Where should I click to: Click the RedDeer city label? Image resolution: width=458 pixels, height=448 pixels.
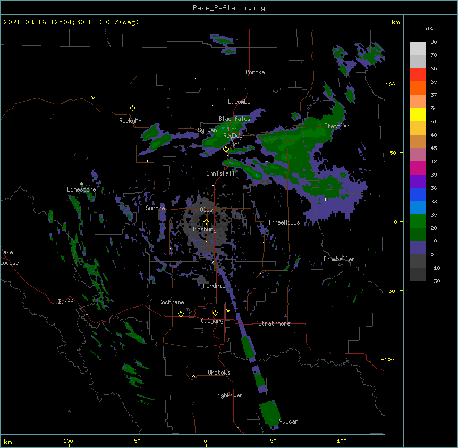pos(234,136)
